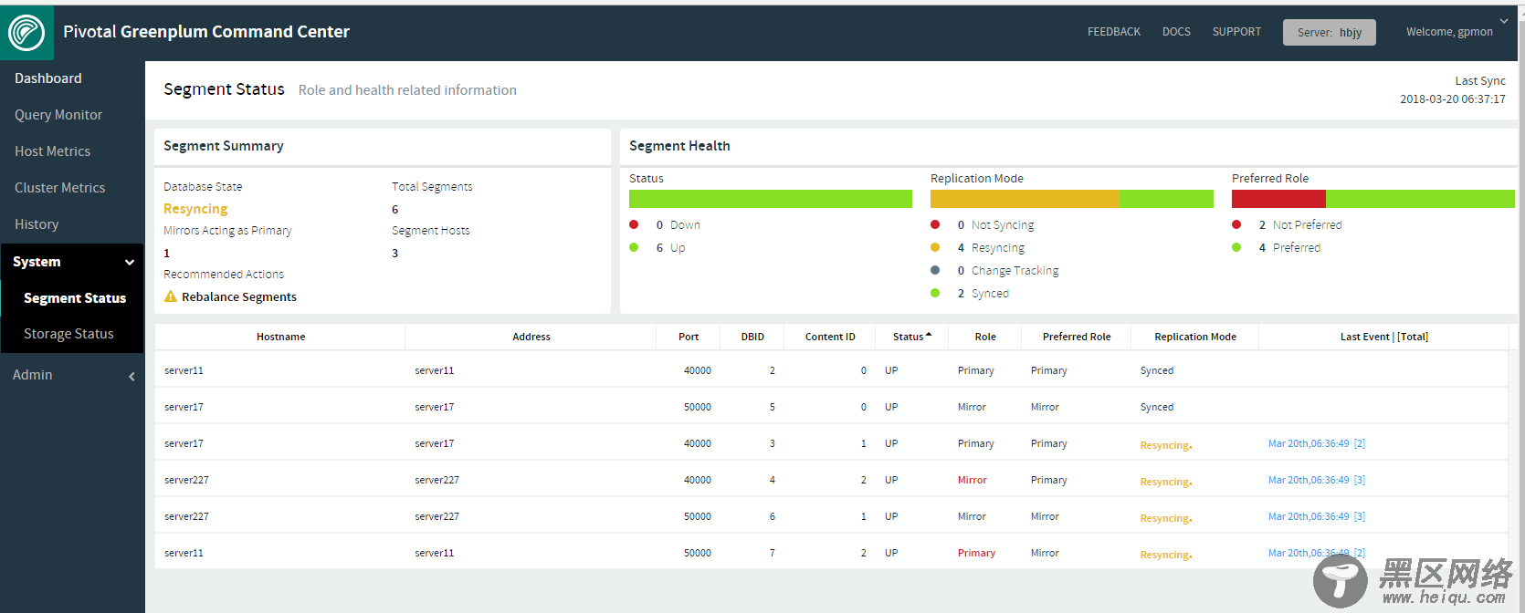Viewport: 1525px width, 613px height.
Task: Click the Resyncing cell in DBID 6 row
Action: pos(1166,518)
